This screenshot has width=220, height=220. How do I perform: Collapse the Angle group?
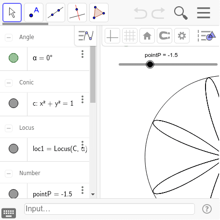tap(9, 38)
